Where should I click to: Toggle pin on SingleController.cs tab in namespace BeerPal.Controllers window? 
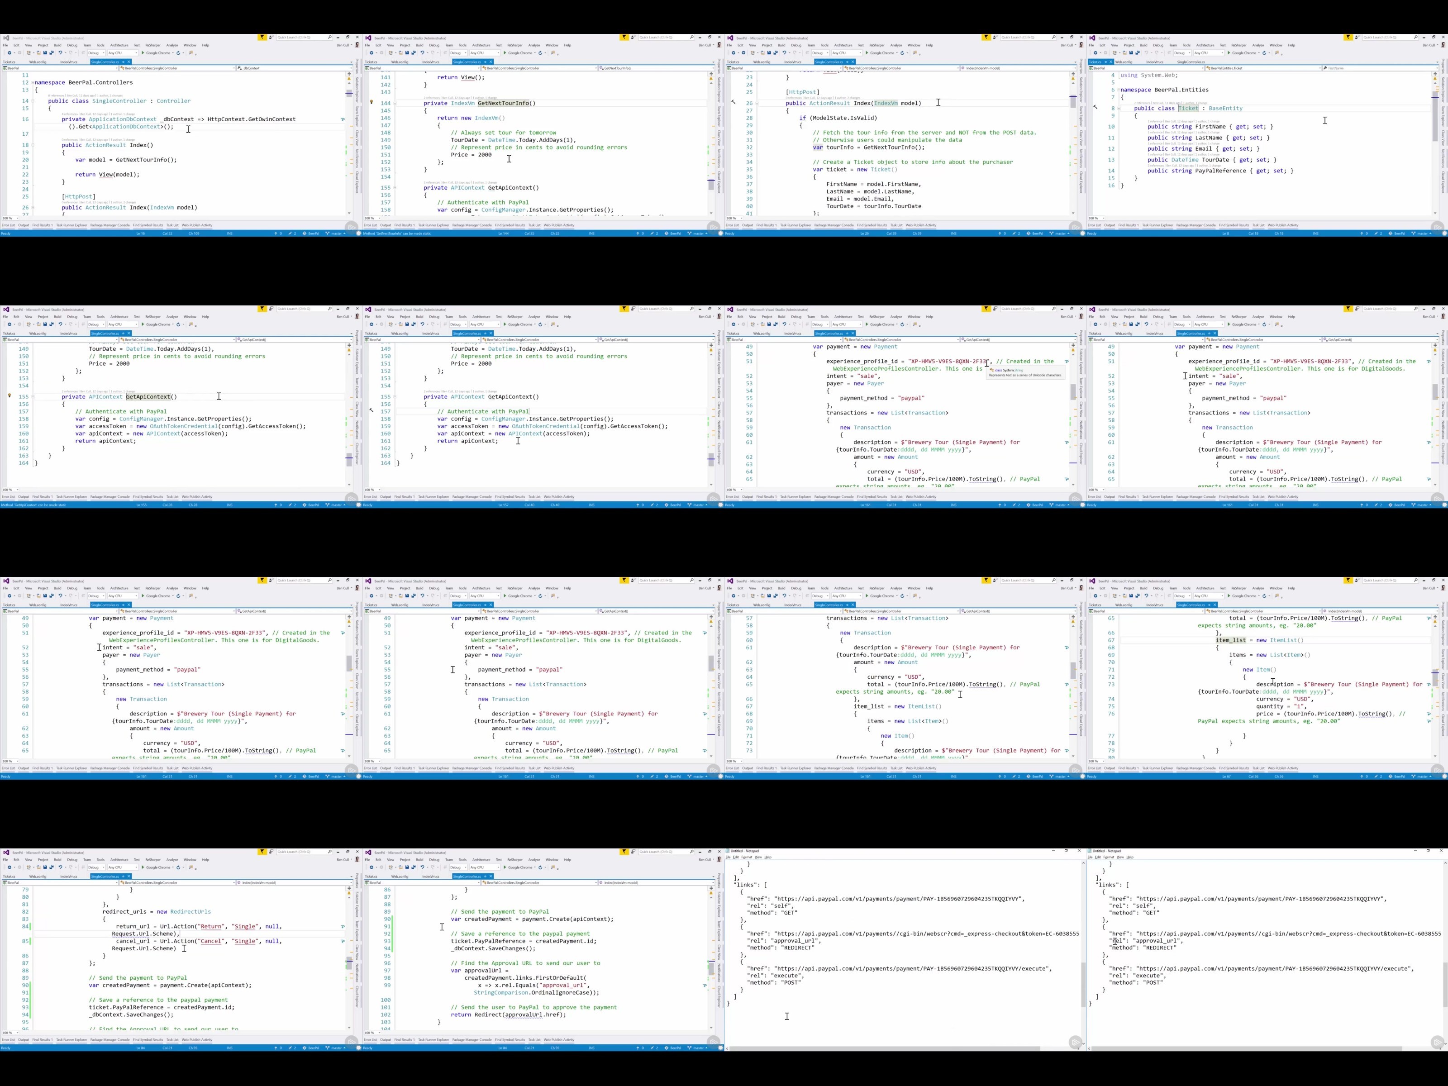click(123, 62)
